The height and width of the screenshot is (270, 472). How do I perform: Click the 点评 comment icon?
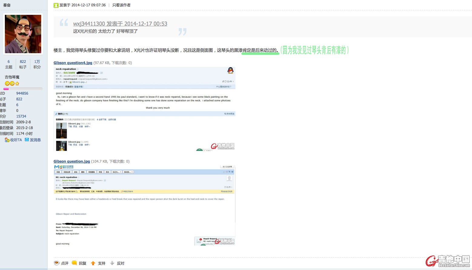(x=57, y=263)
